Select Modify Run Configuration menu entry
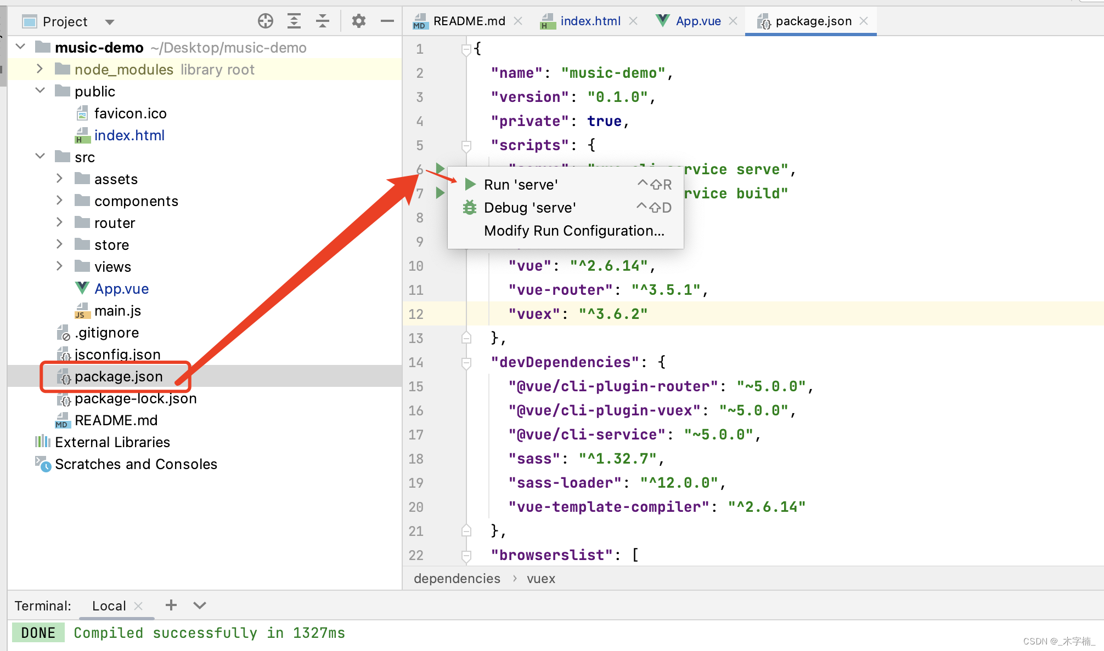The height and width of the screenshot is (651, 1104). click(574, 231)
